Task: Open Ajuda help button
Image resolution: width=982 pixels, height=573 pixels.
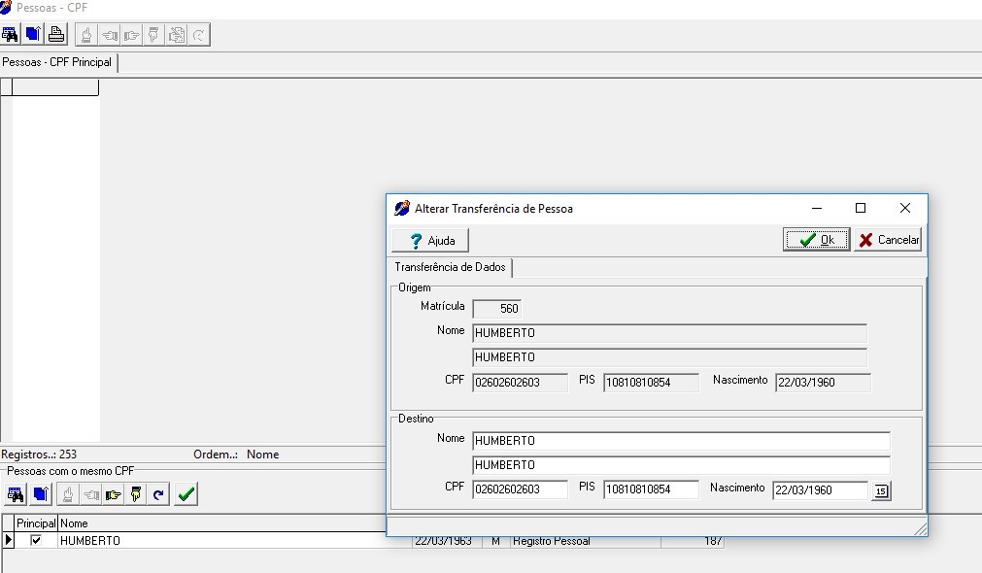Action: [x=430, y=240]
